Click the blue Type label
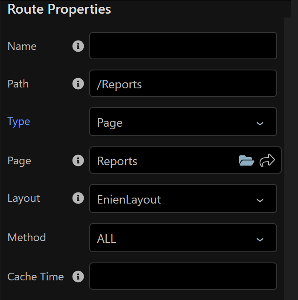Image resolution: width=298 pixels, height=300 pixels. click(x=19, y=122)
